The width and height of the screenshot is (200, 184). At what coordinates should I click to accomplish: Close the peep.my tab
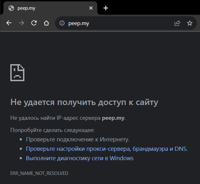tap(91, 8)
